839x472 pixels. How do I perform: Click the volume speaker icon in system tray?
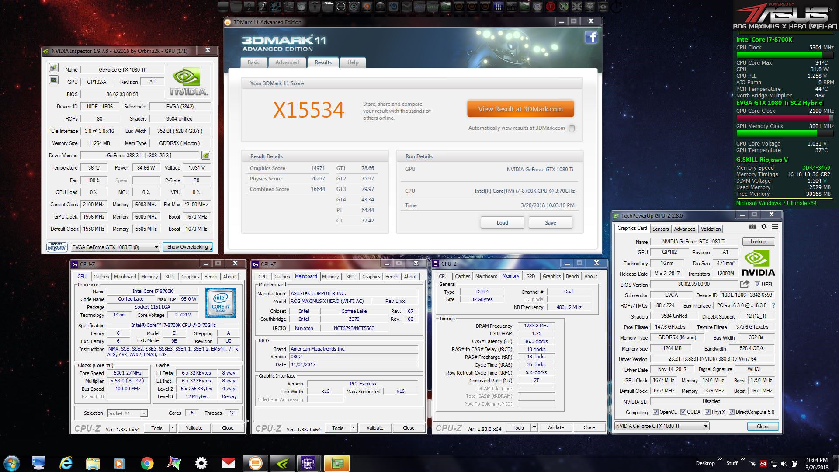pyautogui.click(x=784, y=464)
